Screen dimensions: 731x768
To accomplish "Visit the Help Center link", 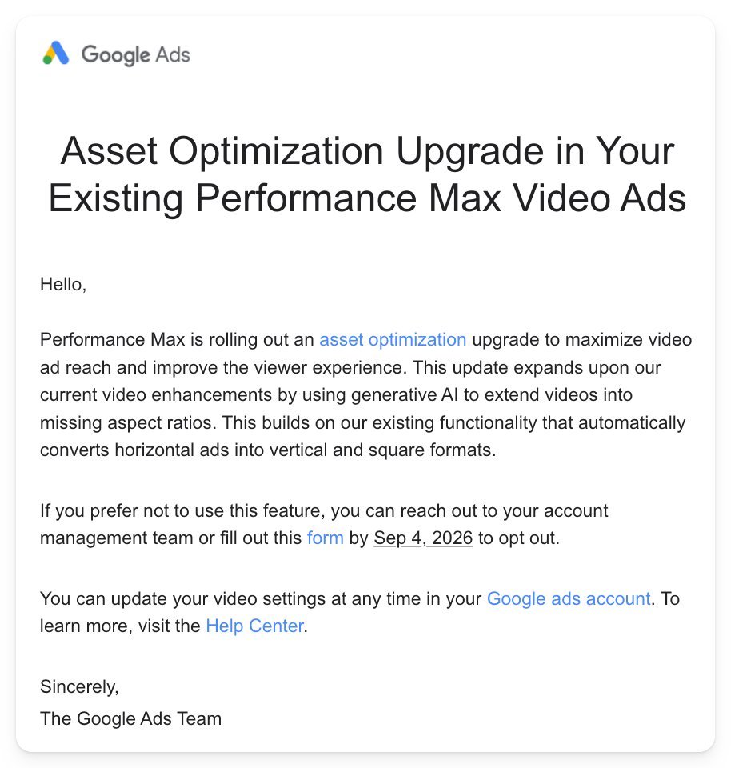I will tap(254, 626).
